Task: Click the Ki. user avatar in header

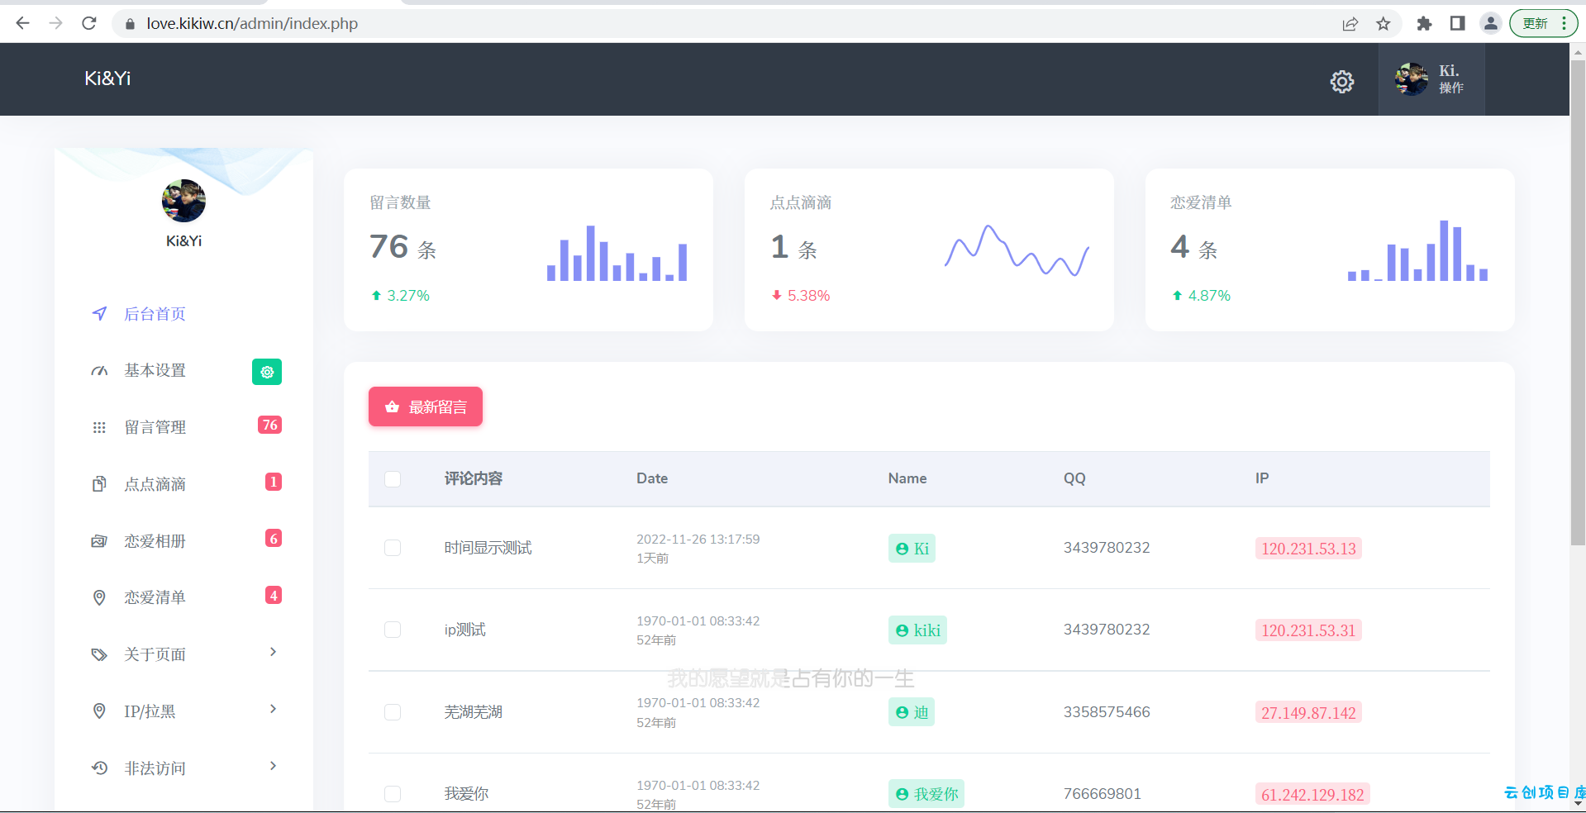Action: click(1411, 79)
